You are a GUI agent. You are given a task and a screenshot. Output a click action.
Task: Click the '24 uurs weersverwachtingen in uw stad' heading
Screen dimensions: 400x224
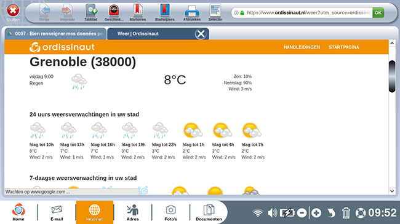(x=84, y=115)
